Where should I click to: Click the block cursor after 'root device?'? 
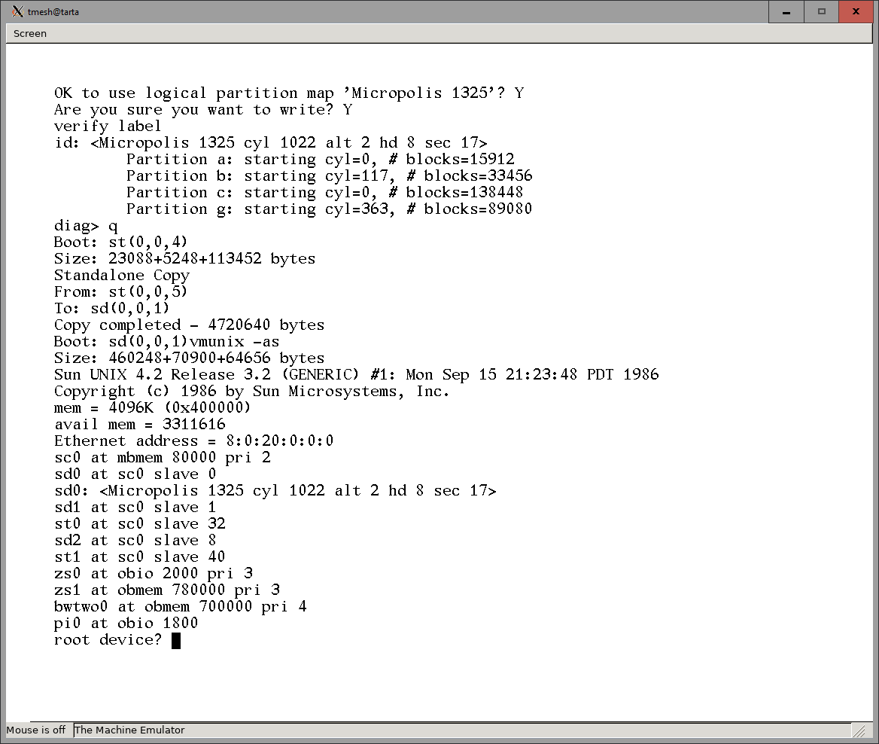point(176,640)
